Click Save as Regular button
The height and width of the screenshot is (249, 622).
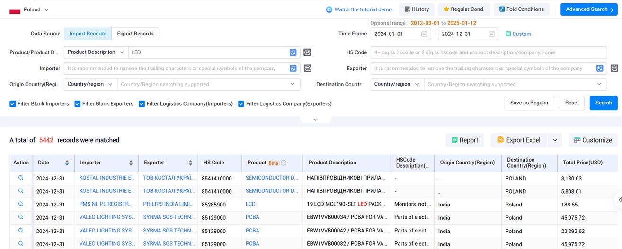click(x=529, y=103)
